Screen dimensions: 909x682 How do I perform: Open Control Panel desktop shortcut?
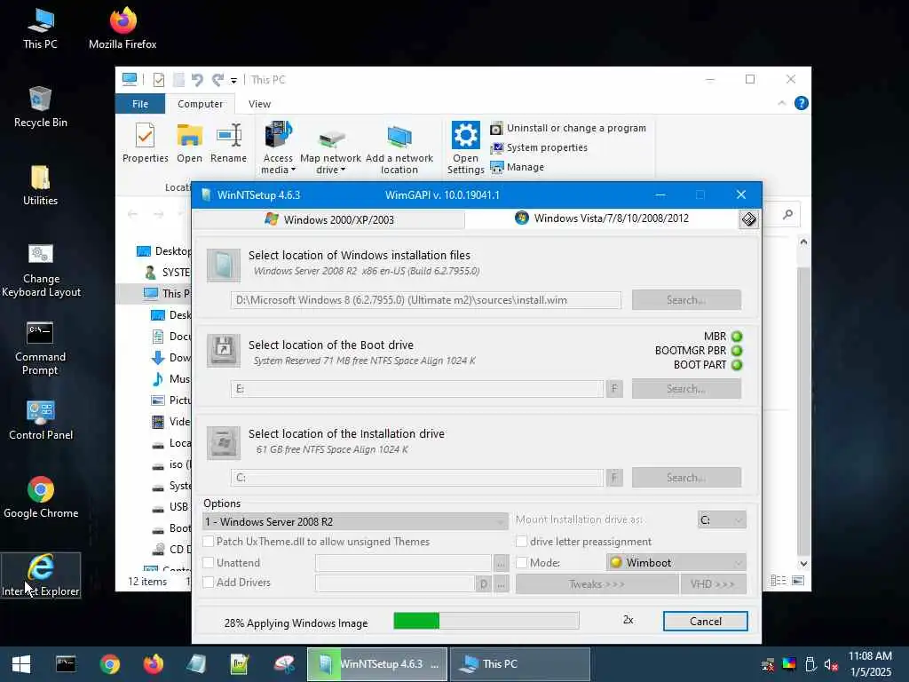pos(41,420)
